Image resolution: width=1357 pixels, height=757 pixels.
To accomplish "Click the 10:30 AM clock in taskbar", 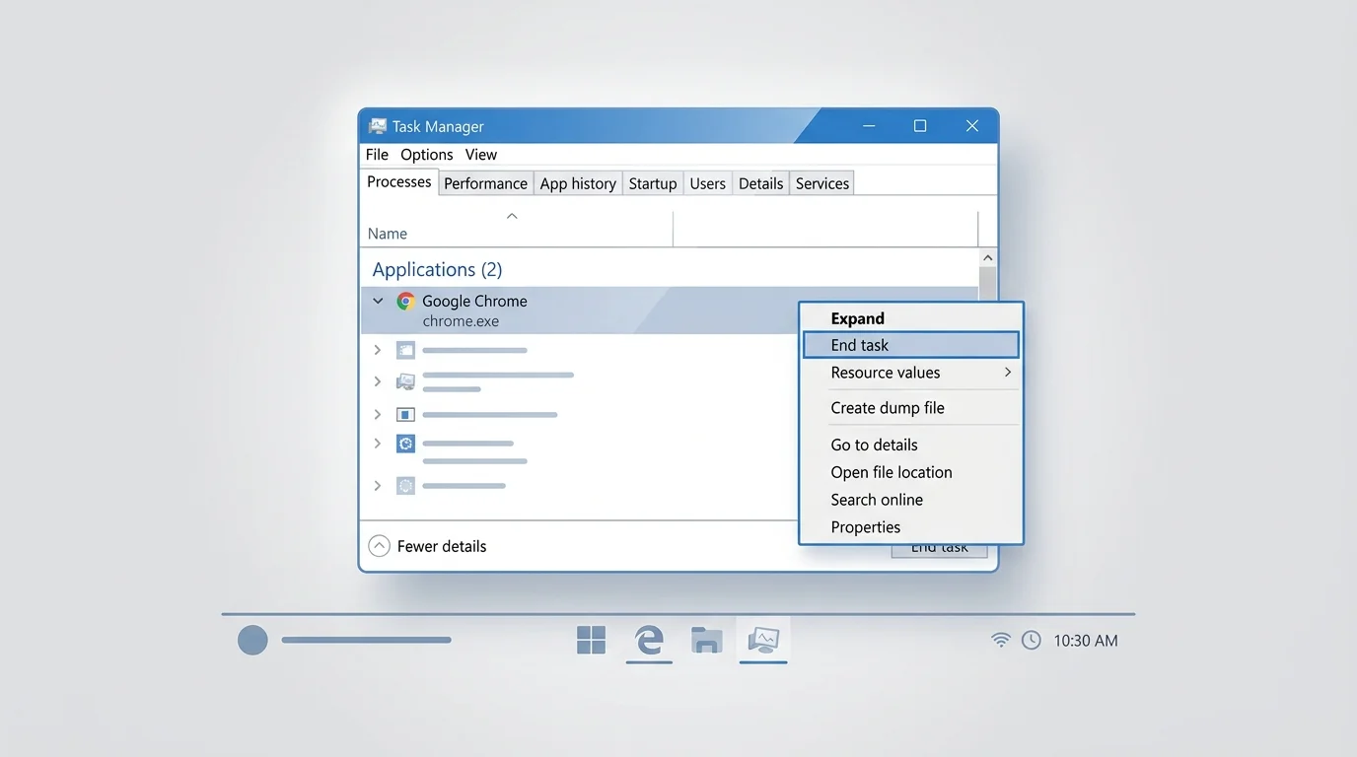I will [1086, 641].
